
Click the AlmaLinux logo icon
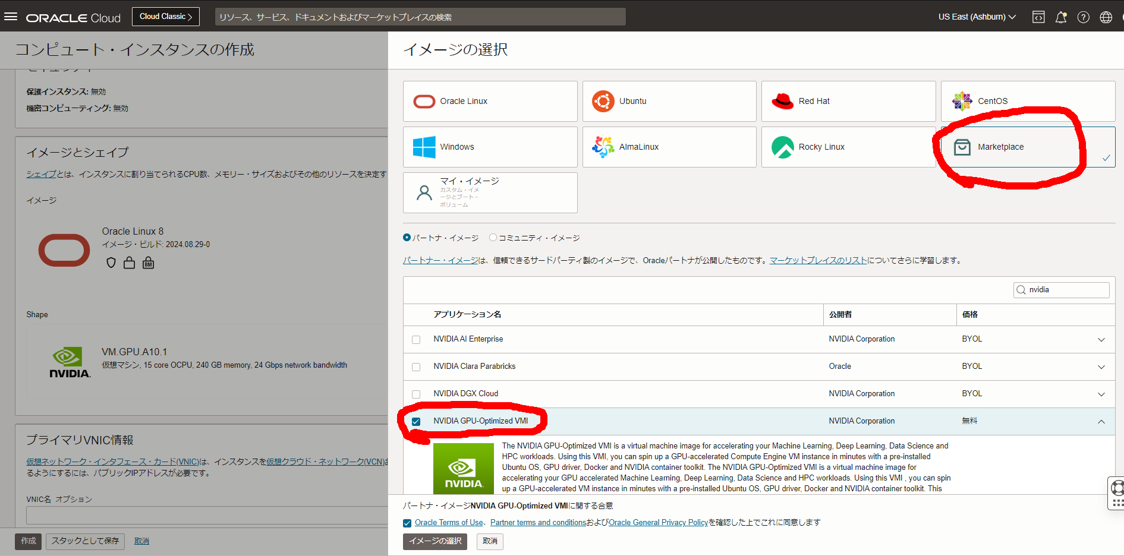point(603,147)
